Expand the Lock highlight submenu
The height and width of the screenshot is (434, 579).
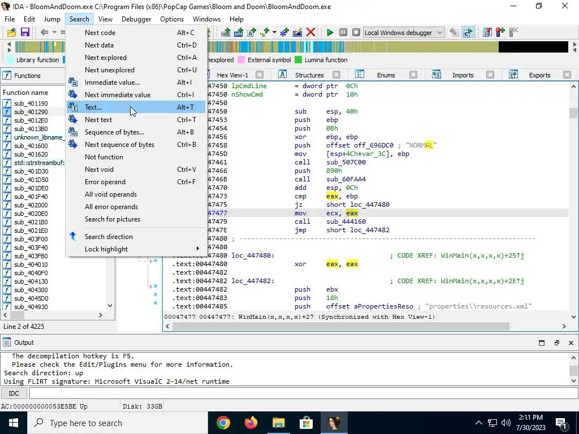tap(136, 249)
